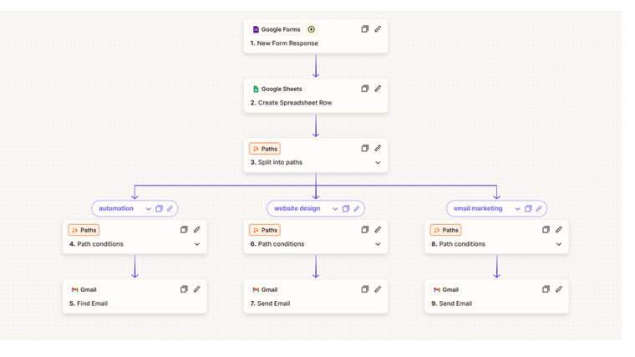The width and height of the screenshot is (635, 357).
Task: Click the Paths badge on step 8
Action: tap(446, 230)
